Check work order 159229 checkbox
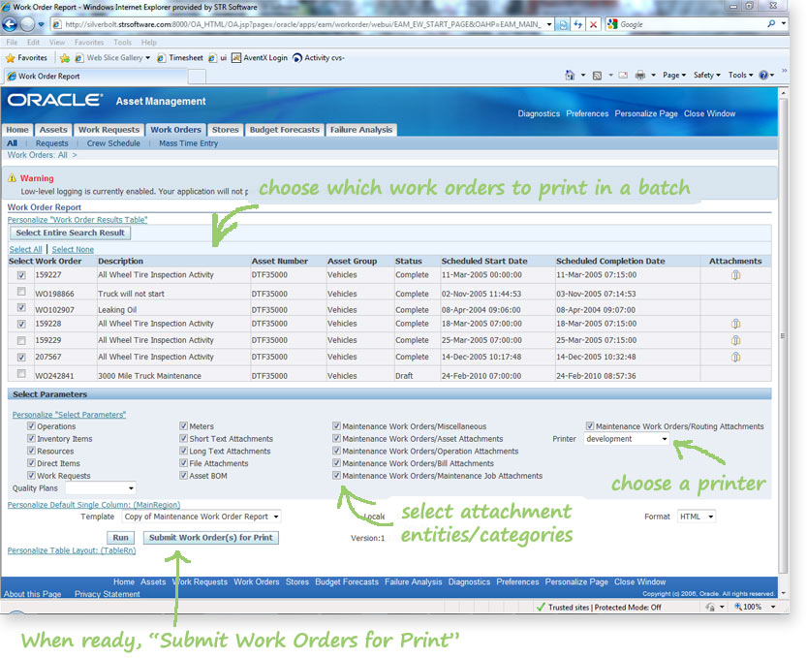Viewport: 807px width, 658px height. coord(21,340)
